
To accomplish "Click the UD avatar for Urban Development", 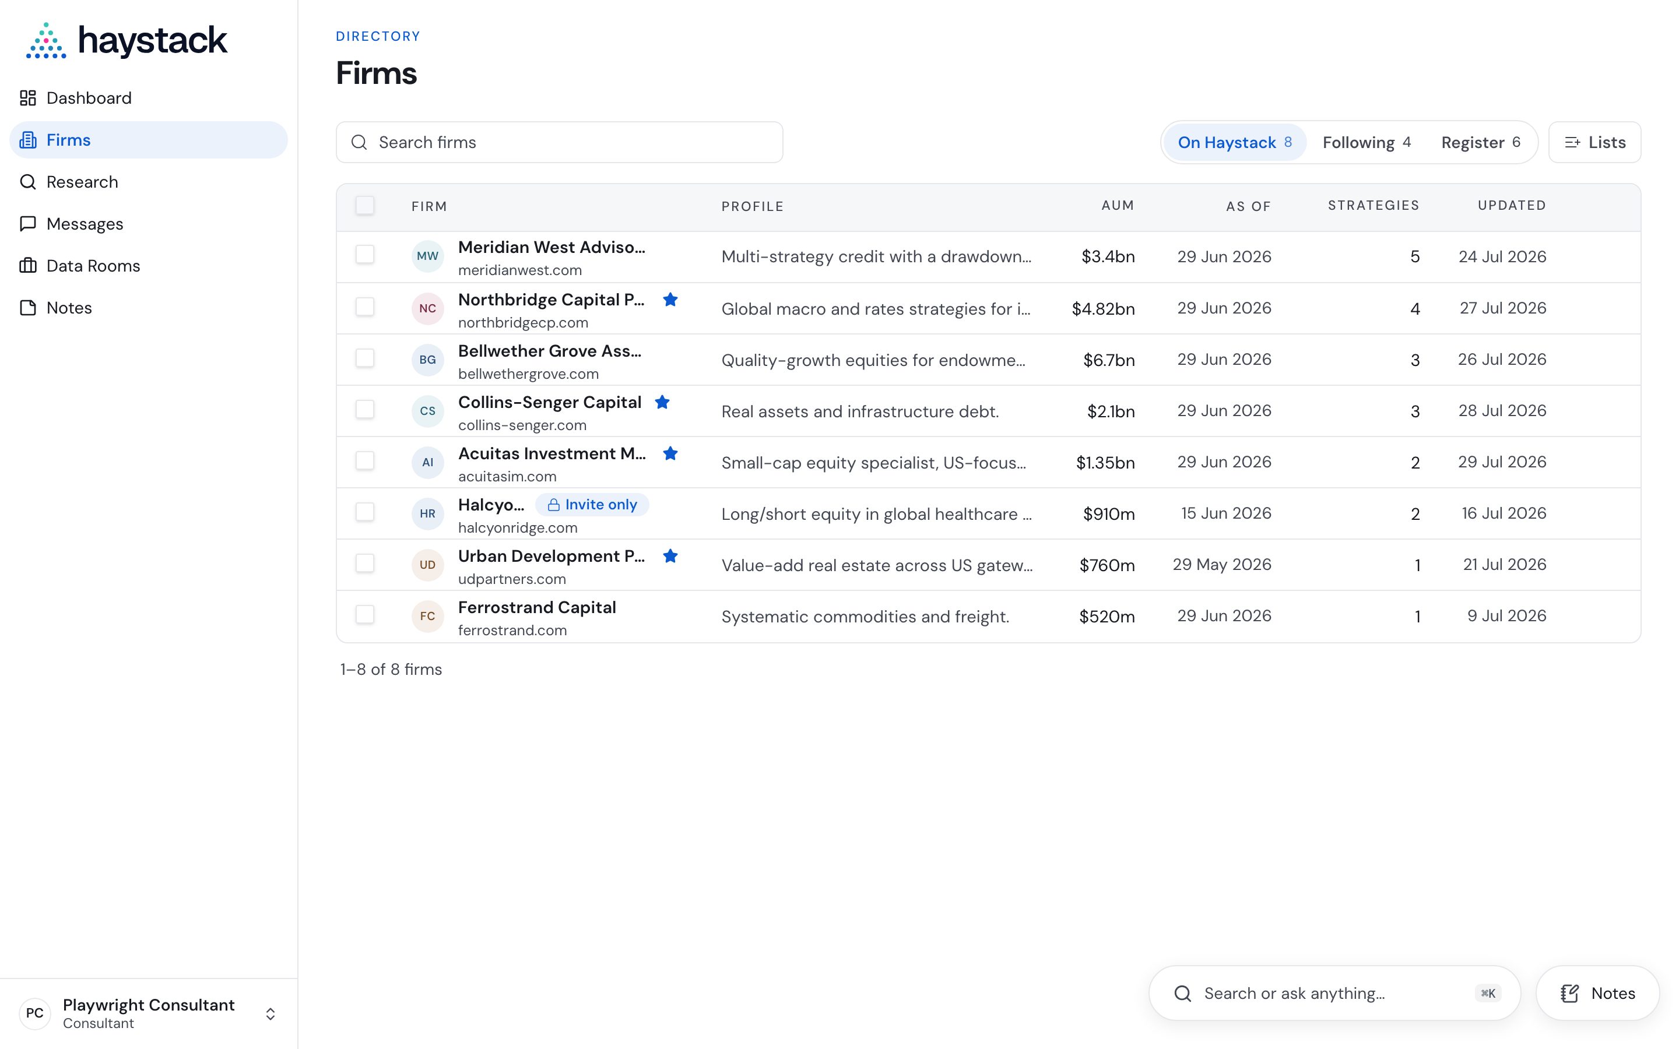I will tap(427, 565).
